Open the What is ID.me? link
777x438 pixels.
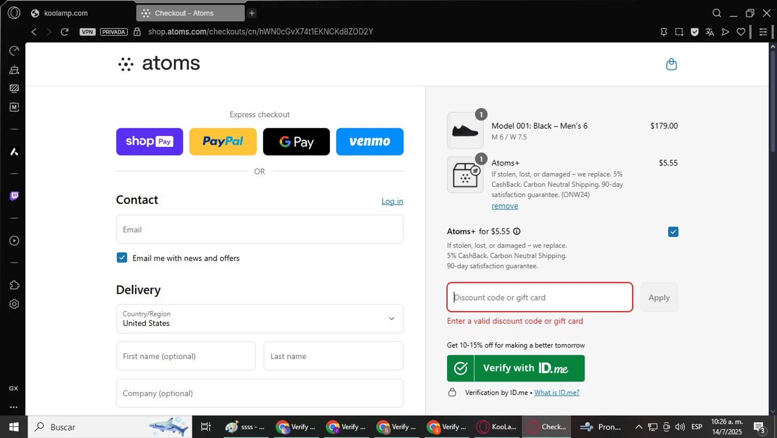point(557,392)
